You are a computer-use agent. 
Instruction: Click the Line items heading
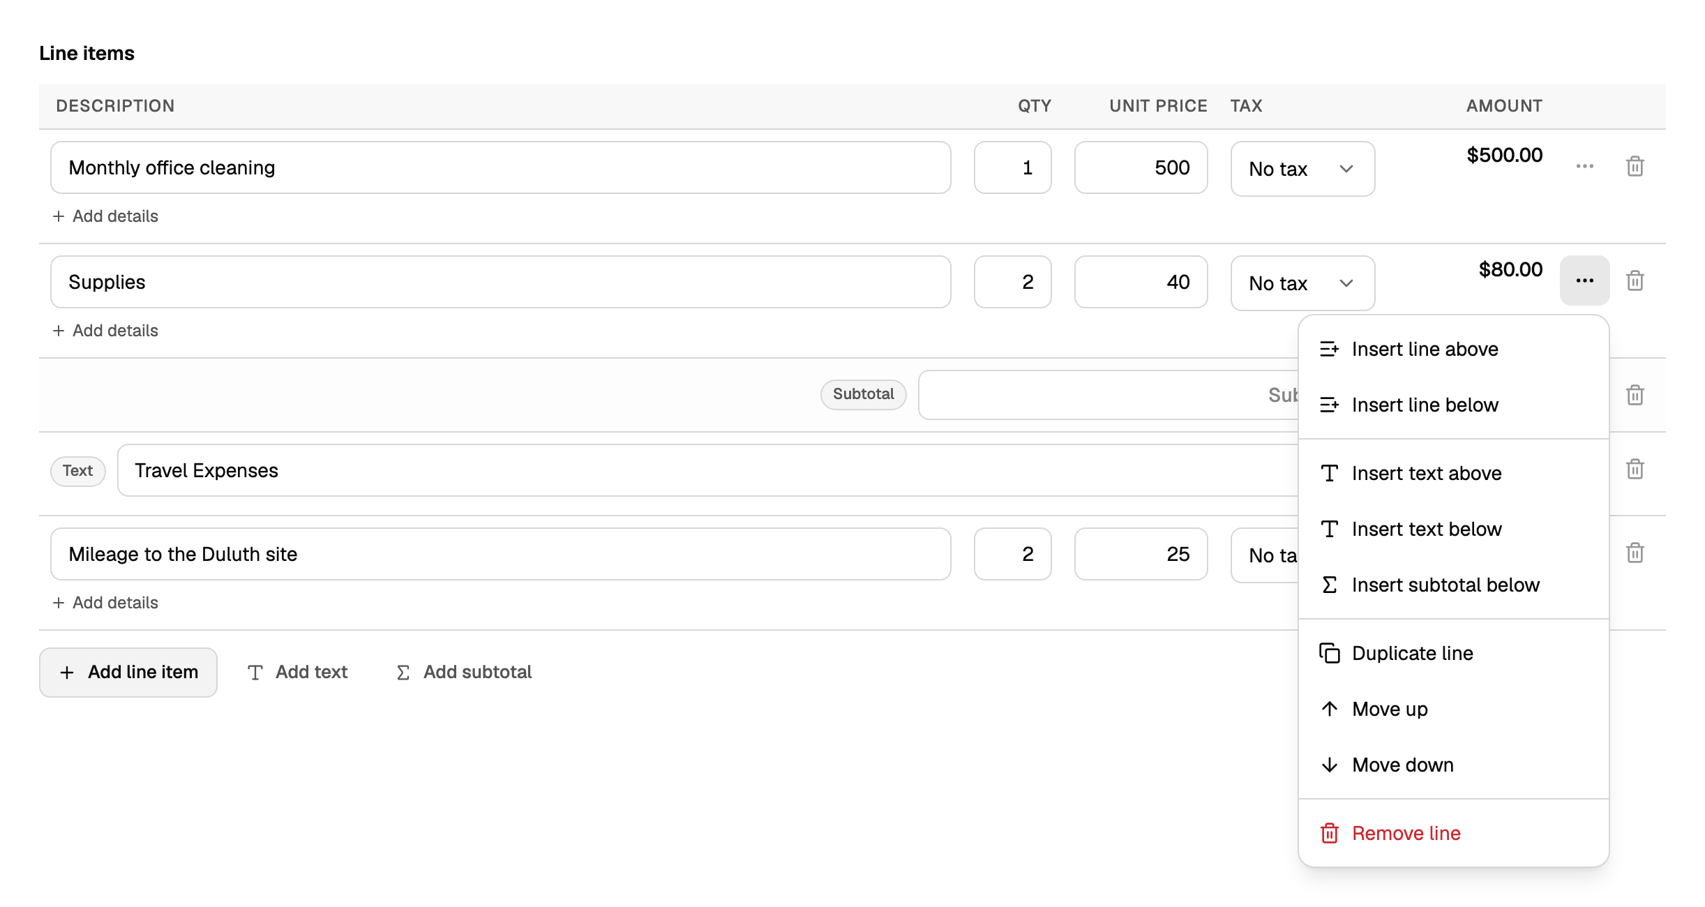[x=87, y=54]
